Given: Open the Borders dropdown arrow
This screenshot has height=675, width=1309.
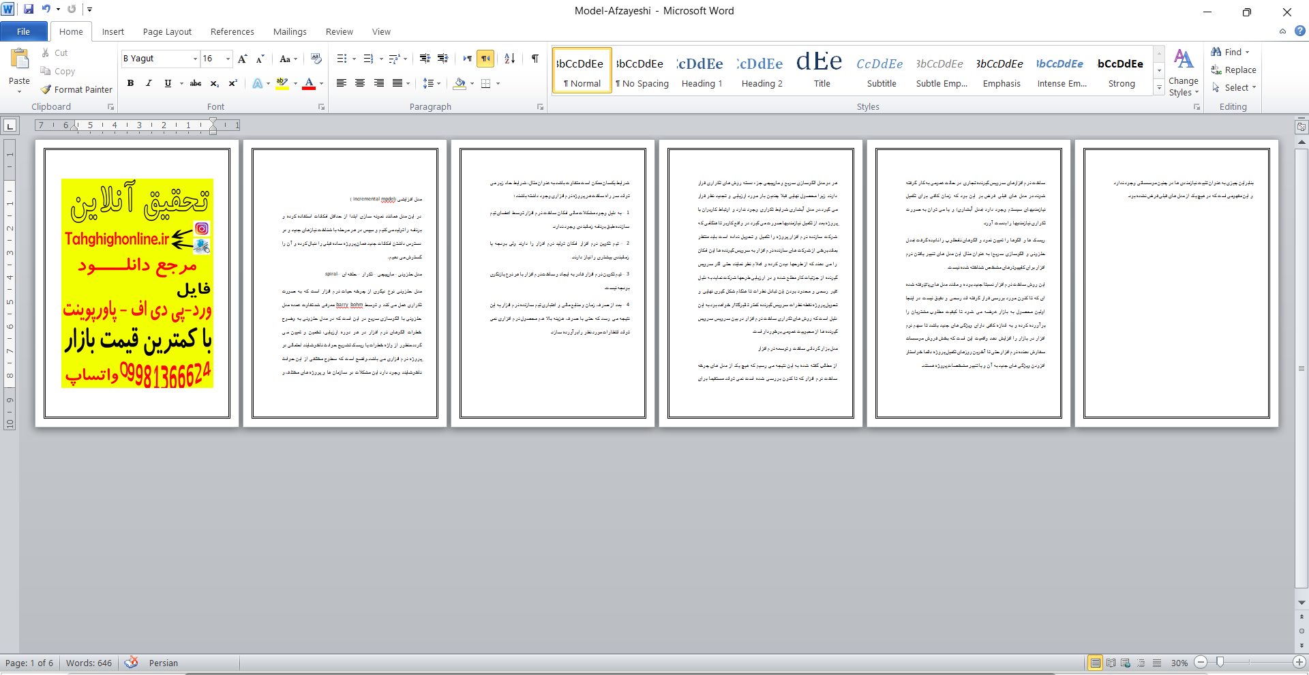Looking at the screenshot, I should (x=498, y=83).
